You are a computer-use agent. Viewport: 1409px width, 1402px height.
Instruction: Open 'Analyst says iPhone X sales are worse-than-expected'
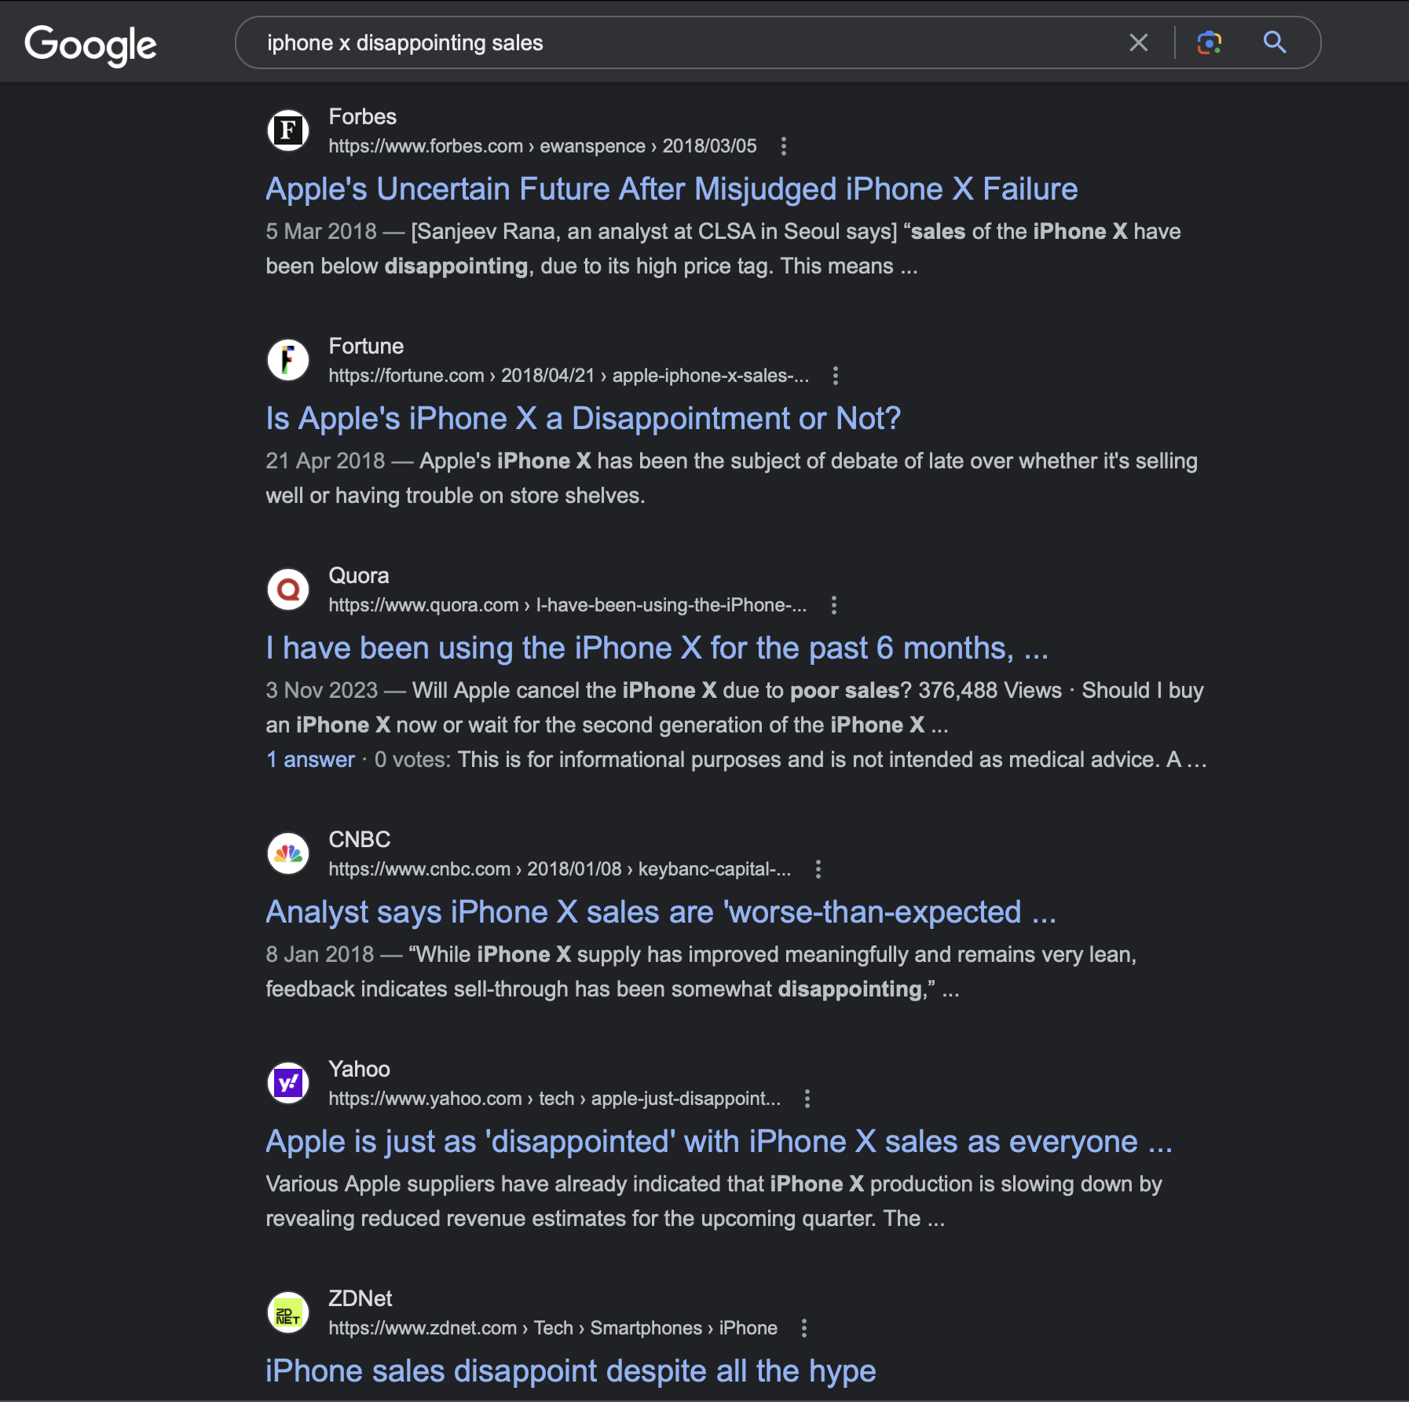(661, 912)
